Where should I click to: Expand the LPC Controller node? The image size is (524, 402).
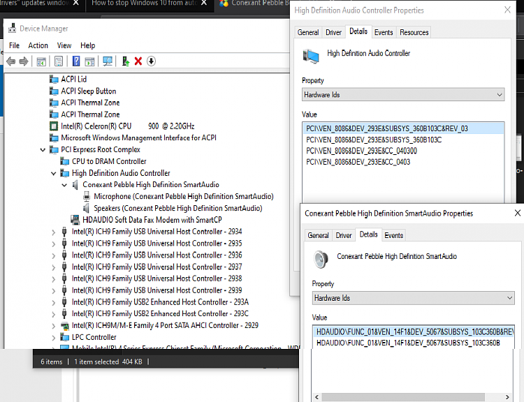tap(54, 338)
